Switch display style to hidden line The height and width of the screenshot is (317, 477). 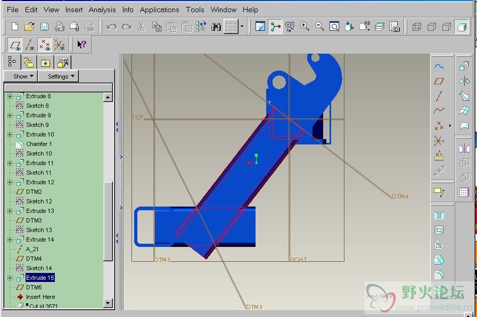(x=432, y=27)
